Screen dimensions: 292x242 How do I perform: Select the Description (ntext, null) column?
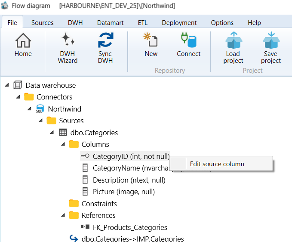coord(129,180)
